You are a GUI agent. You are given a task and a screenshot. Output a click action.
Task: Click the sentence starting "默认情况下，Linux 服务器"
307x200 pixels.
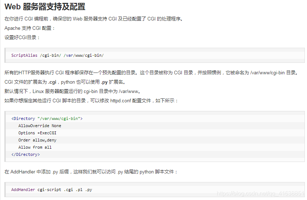click(x=73, y=91)
